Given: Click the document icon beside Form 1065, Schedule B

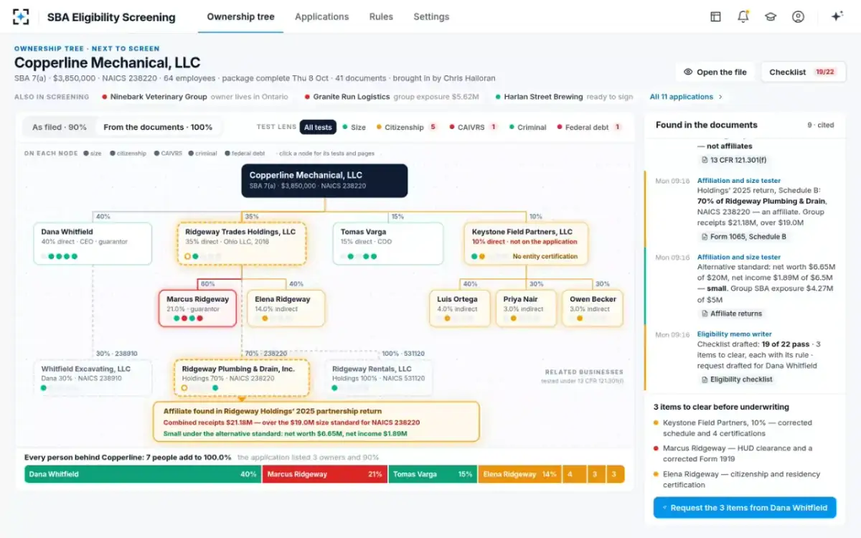Looking at the screenshot, I should coord(705,237).
